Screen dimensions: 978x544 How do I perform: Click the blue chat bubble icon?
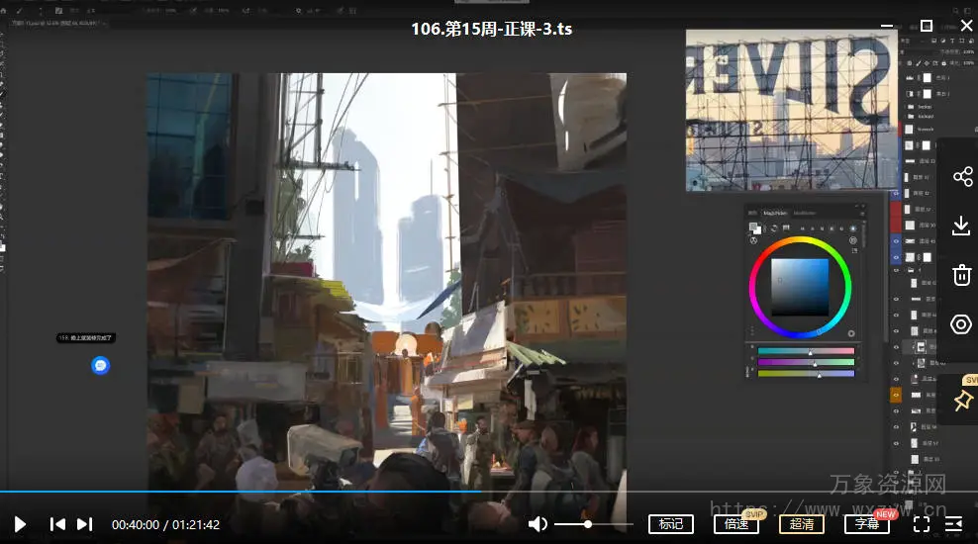click(x=100, y=366)
